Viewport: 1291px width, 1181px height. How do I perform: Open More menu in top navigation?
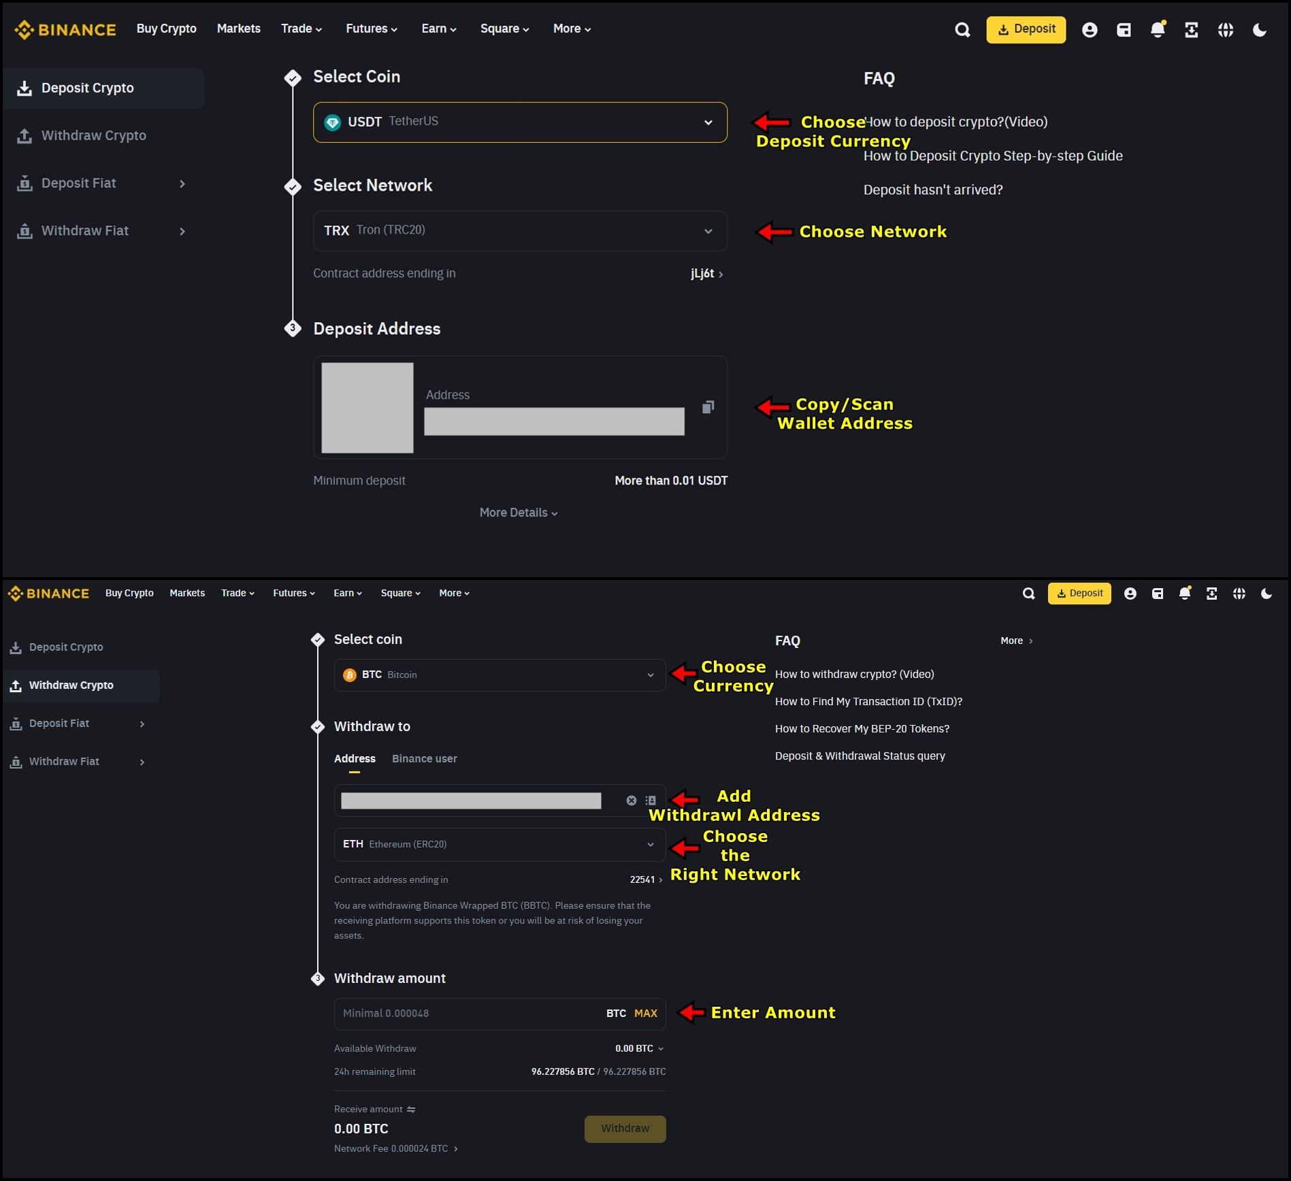coord(572,29)
